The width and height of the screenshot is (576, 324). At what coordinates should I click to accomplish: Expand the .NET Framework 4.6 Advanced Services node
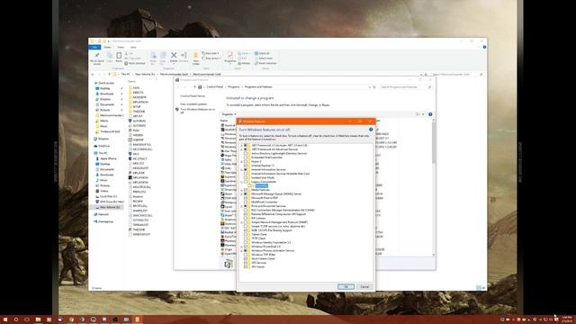point(241,149)
